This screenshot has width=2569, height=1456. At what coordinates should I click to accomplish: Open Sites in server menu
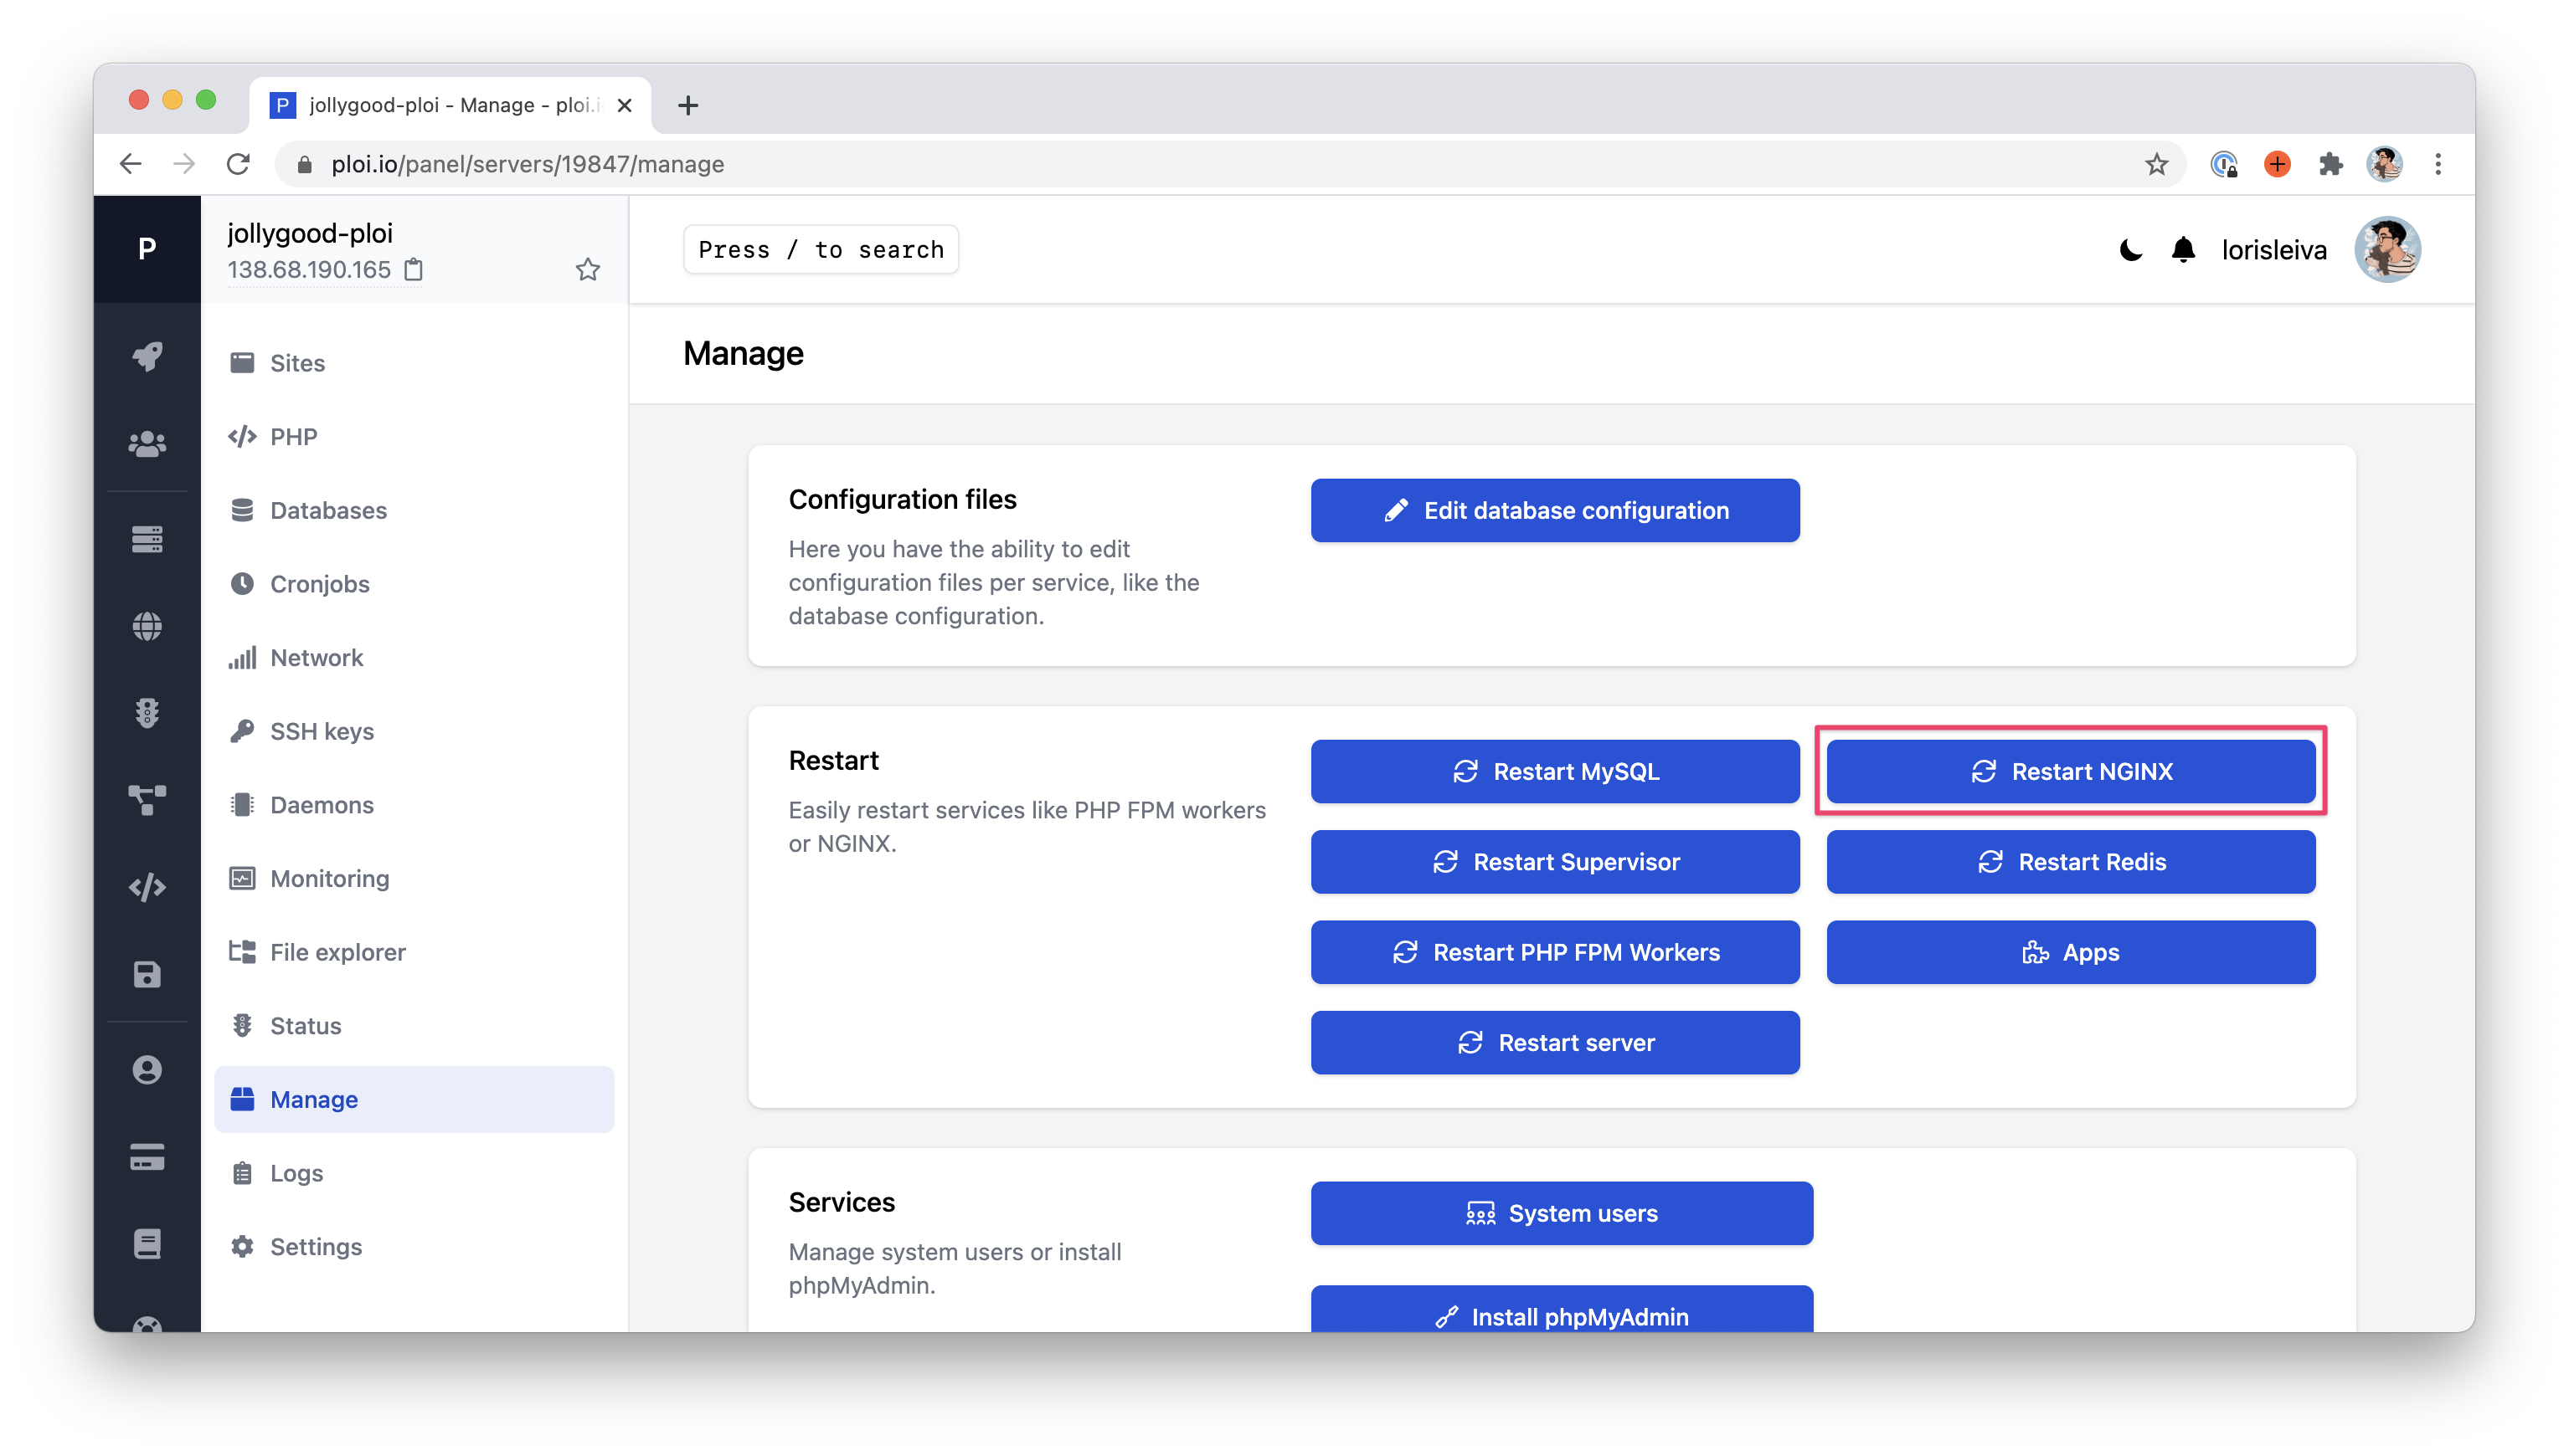[x=414, y=363]
